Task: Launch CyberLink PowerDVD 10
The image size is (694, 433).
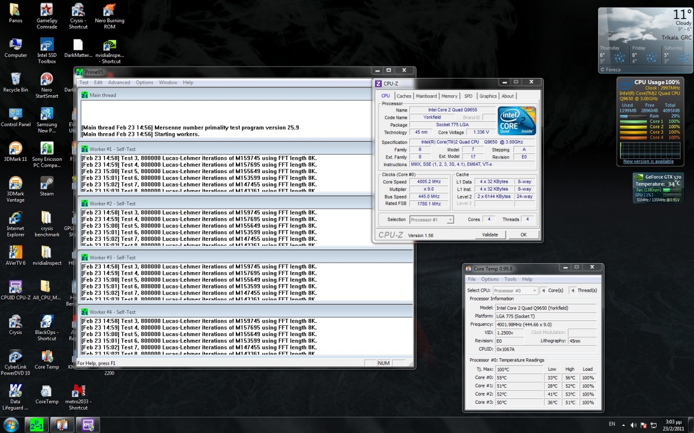Action: (16, 362)
